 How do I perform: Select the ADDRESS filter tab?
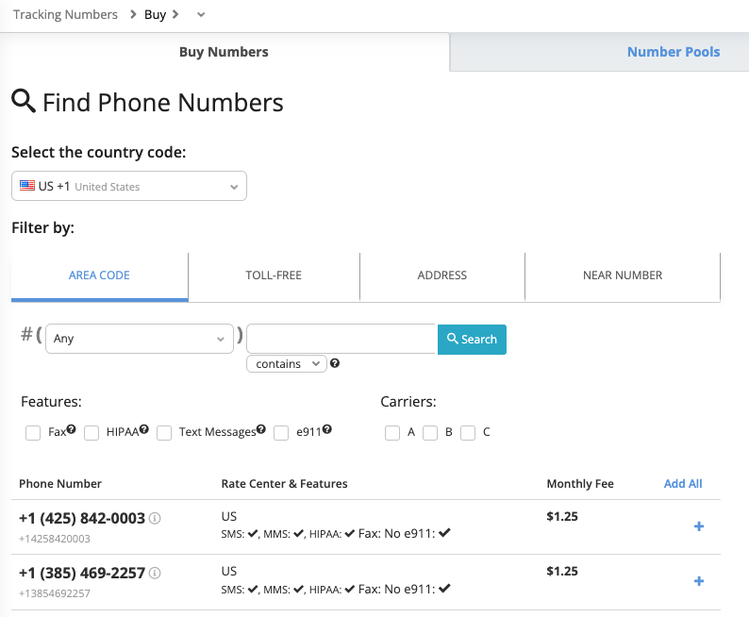coord(442,275)
